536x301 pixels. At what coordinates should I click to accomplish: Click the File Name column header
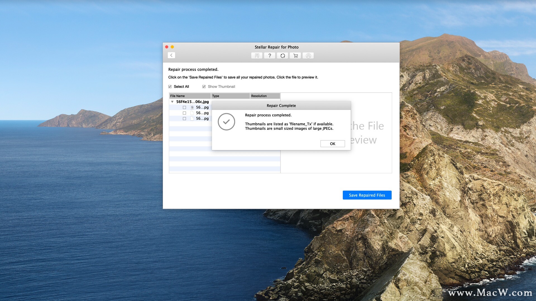(x=190, y=96)
